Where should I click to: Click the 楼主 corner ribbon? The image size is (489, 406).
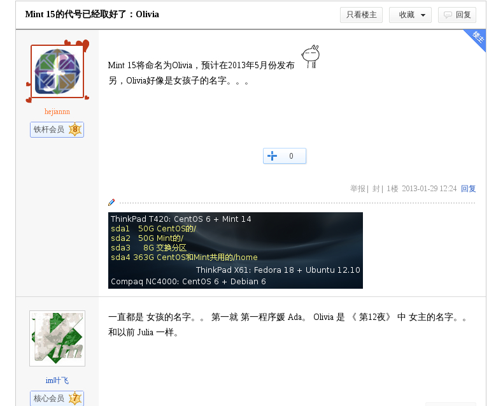[477, 38]
